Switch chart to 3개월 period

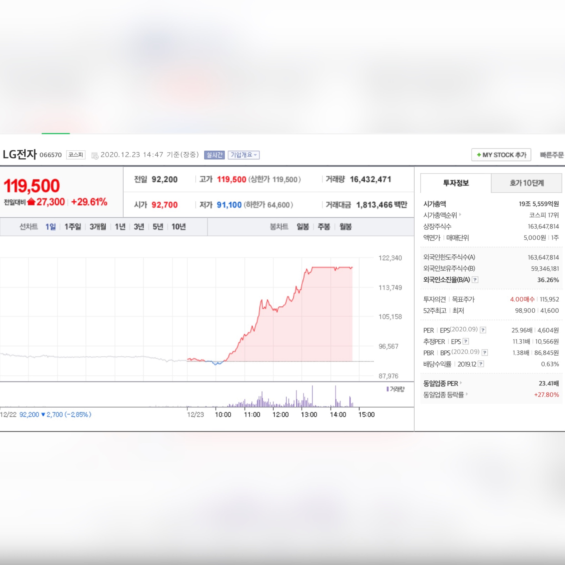(98, 227)
